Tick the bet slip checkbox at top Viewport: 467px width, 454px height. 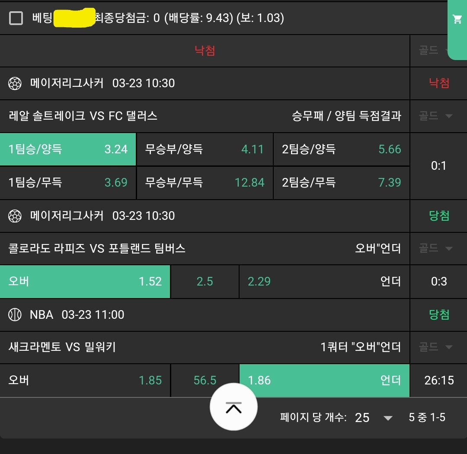click(16, 18)
